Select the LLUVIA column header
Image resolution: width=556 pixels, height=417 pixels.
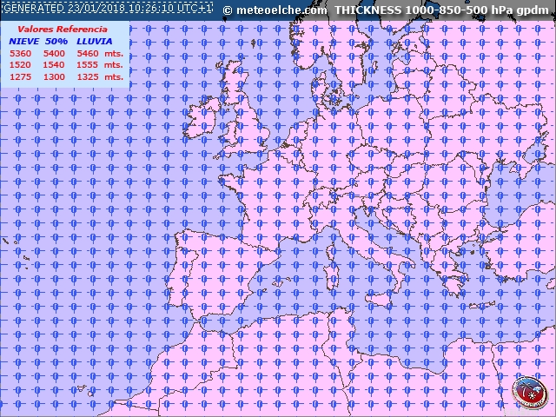(x=94, y=41)
